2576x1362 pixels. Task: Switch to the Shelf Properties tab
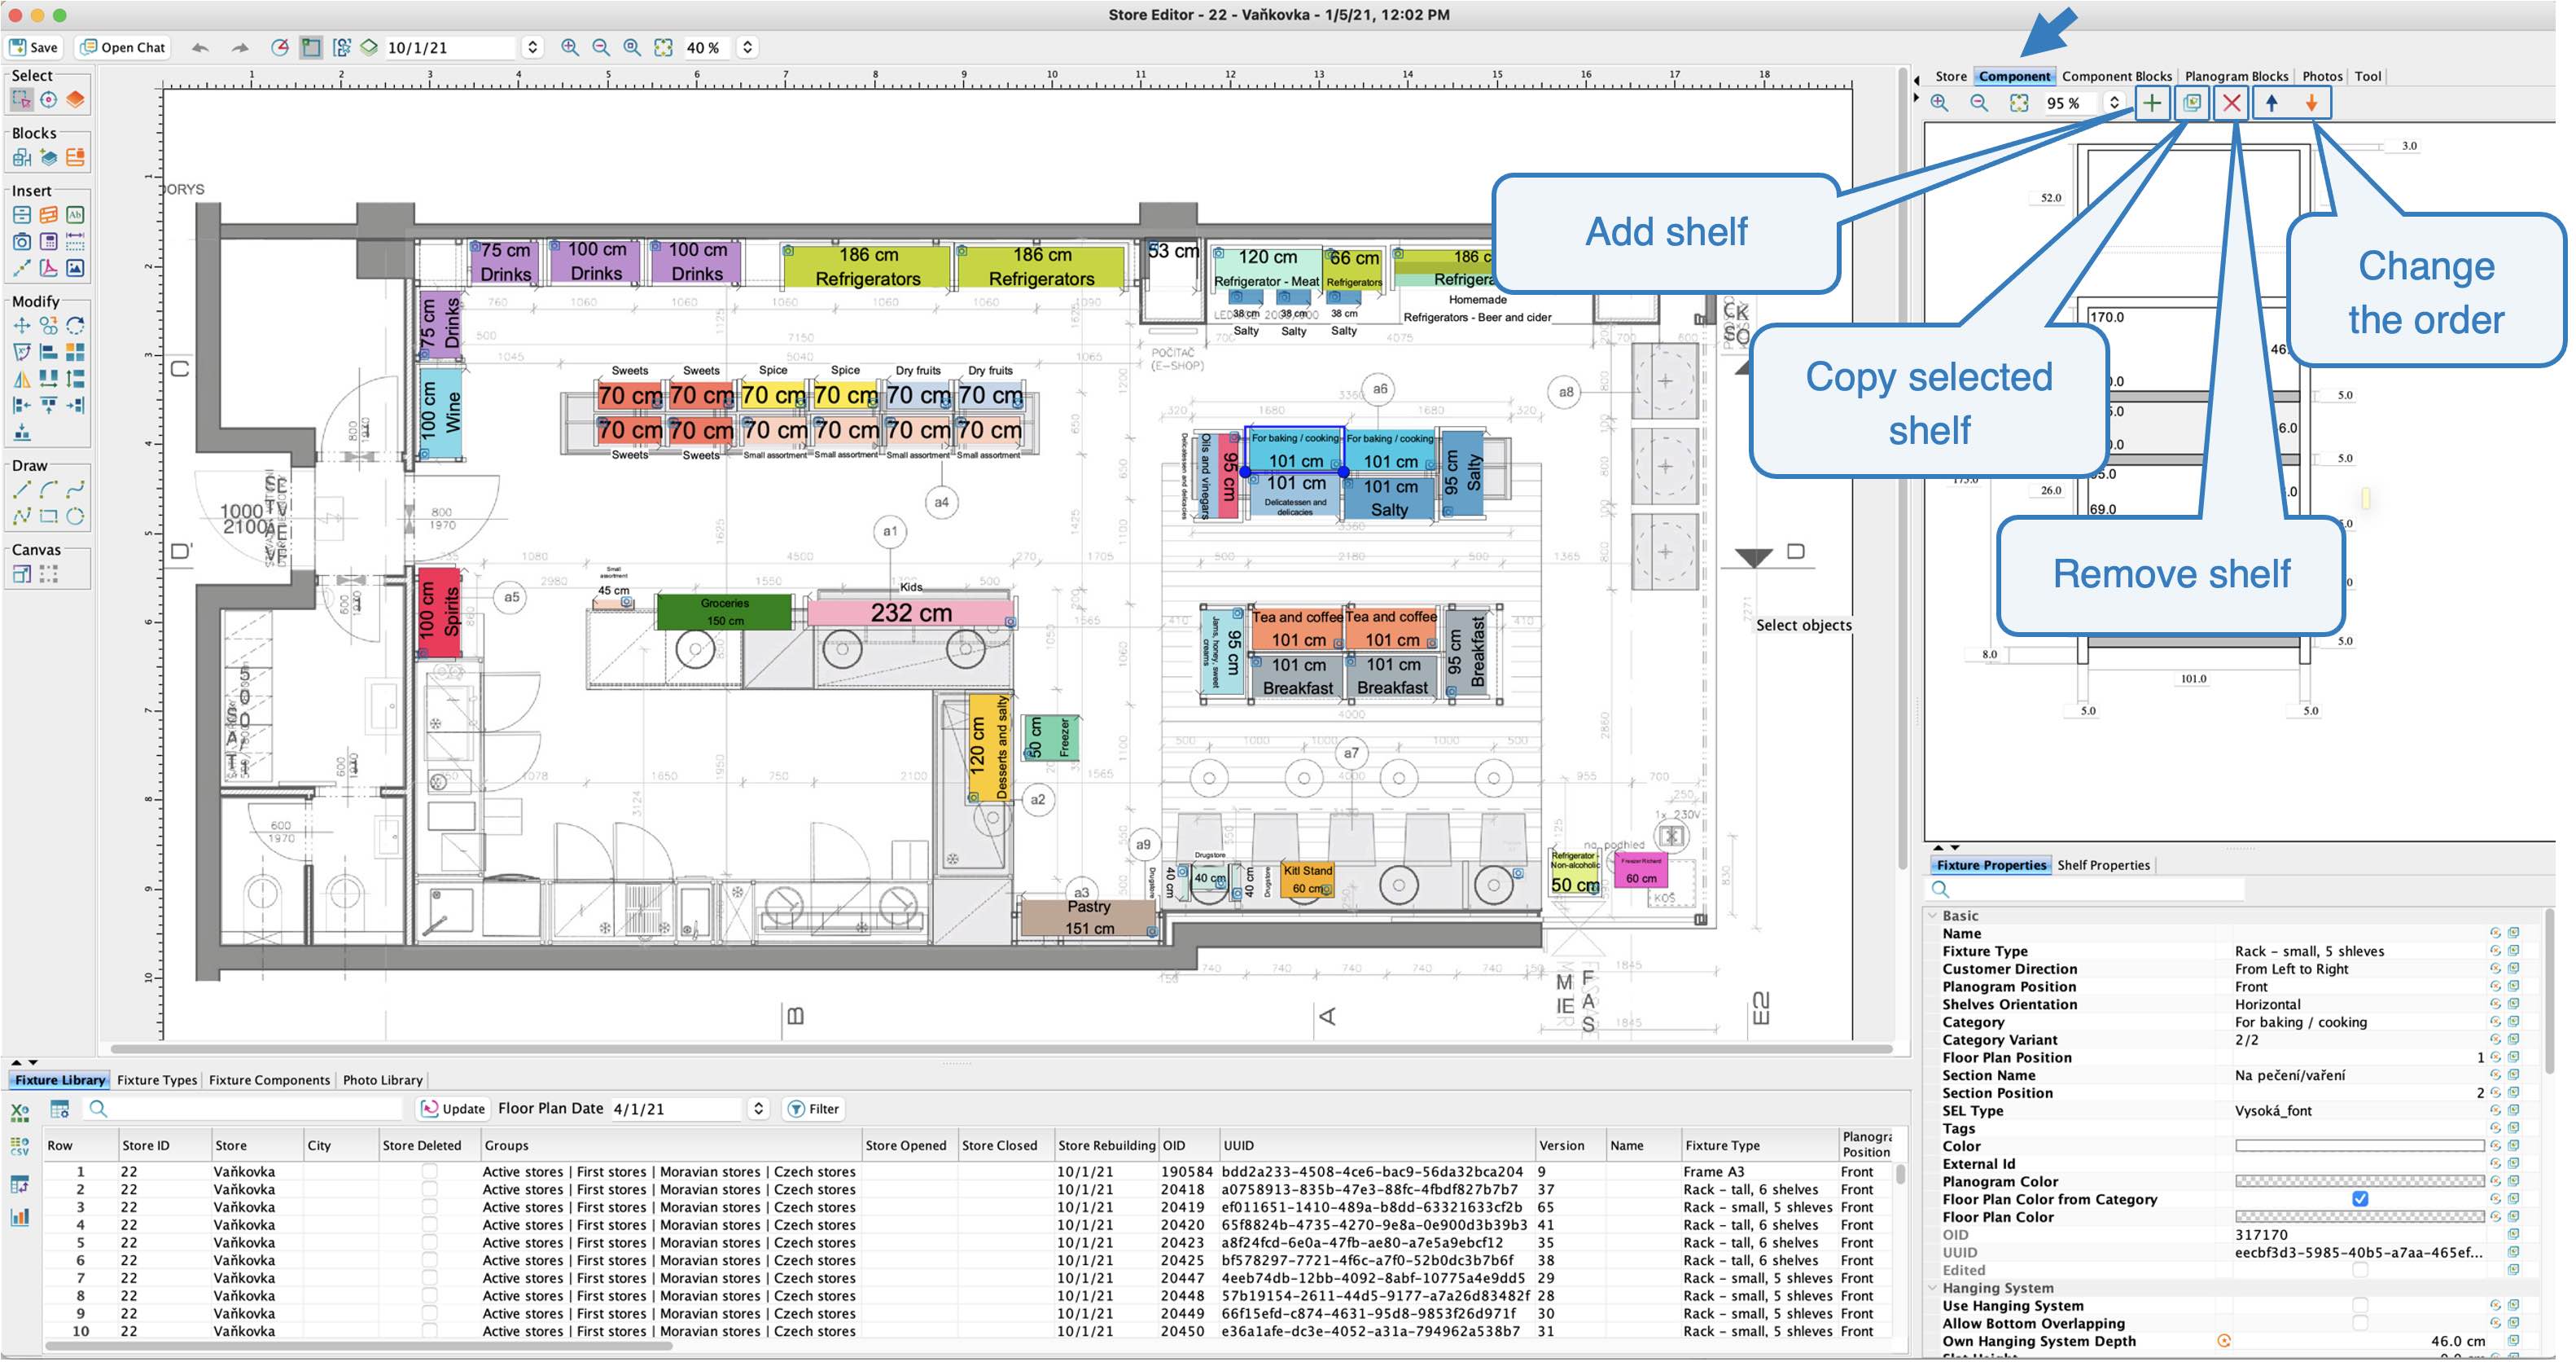tap(2103, 866)
